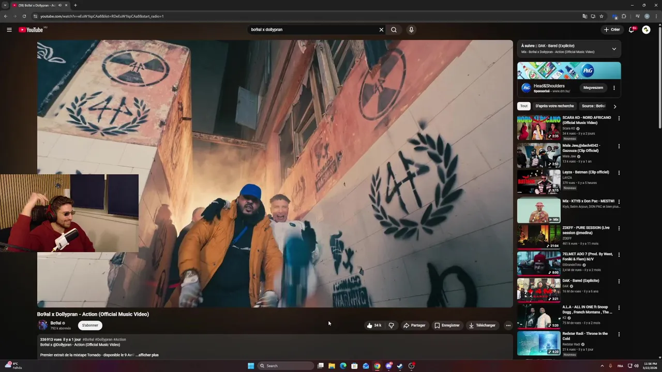Start voice search with the microphone

[x=411, y=29]
